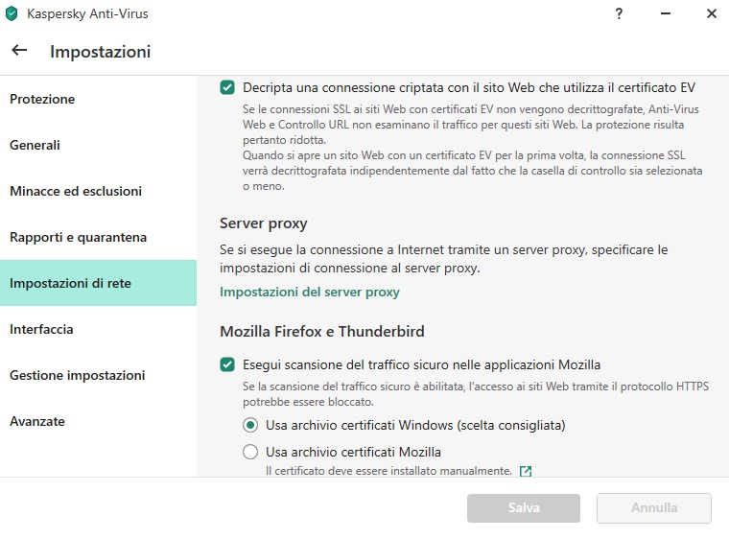Click the Annulla button
The height and width of the screenshot is (539, 729).
pyautogui.click(x=654, y=508)
